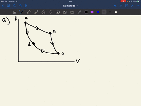Start audio recording with the microphone icon
This screenshot has height=106, width=141.
(26, 6)
